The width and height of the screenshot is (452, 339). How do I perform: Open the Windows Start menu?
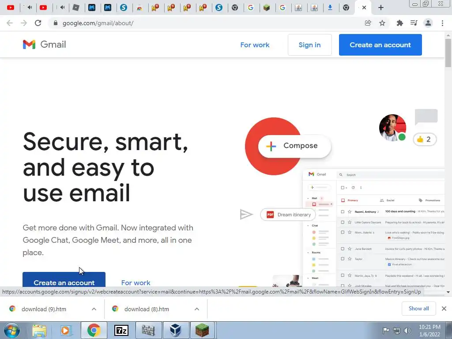pyautogui.click(x=12, y=330)
